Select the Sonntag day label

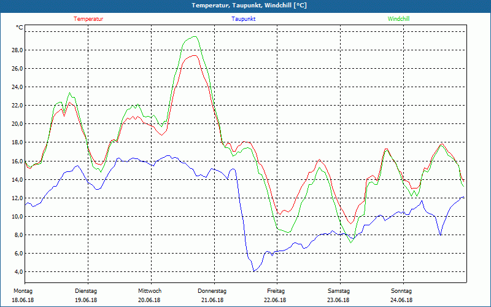click(x=402, y=291)
